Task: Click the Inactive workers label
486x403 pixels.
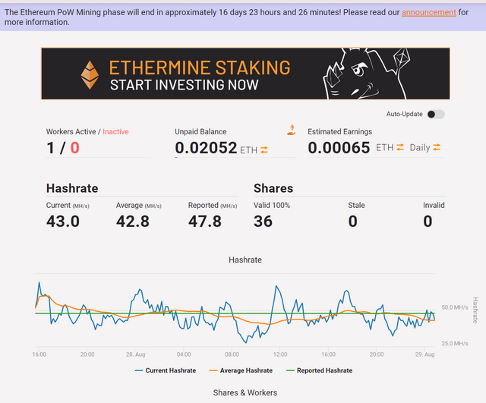Action: coord(115,131)
